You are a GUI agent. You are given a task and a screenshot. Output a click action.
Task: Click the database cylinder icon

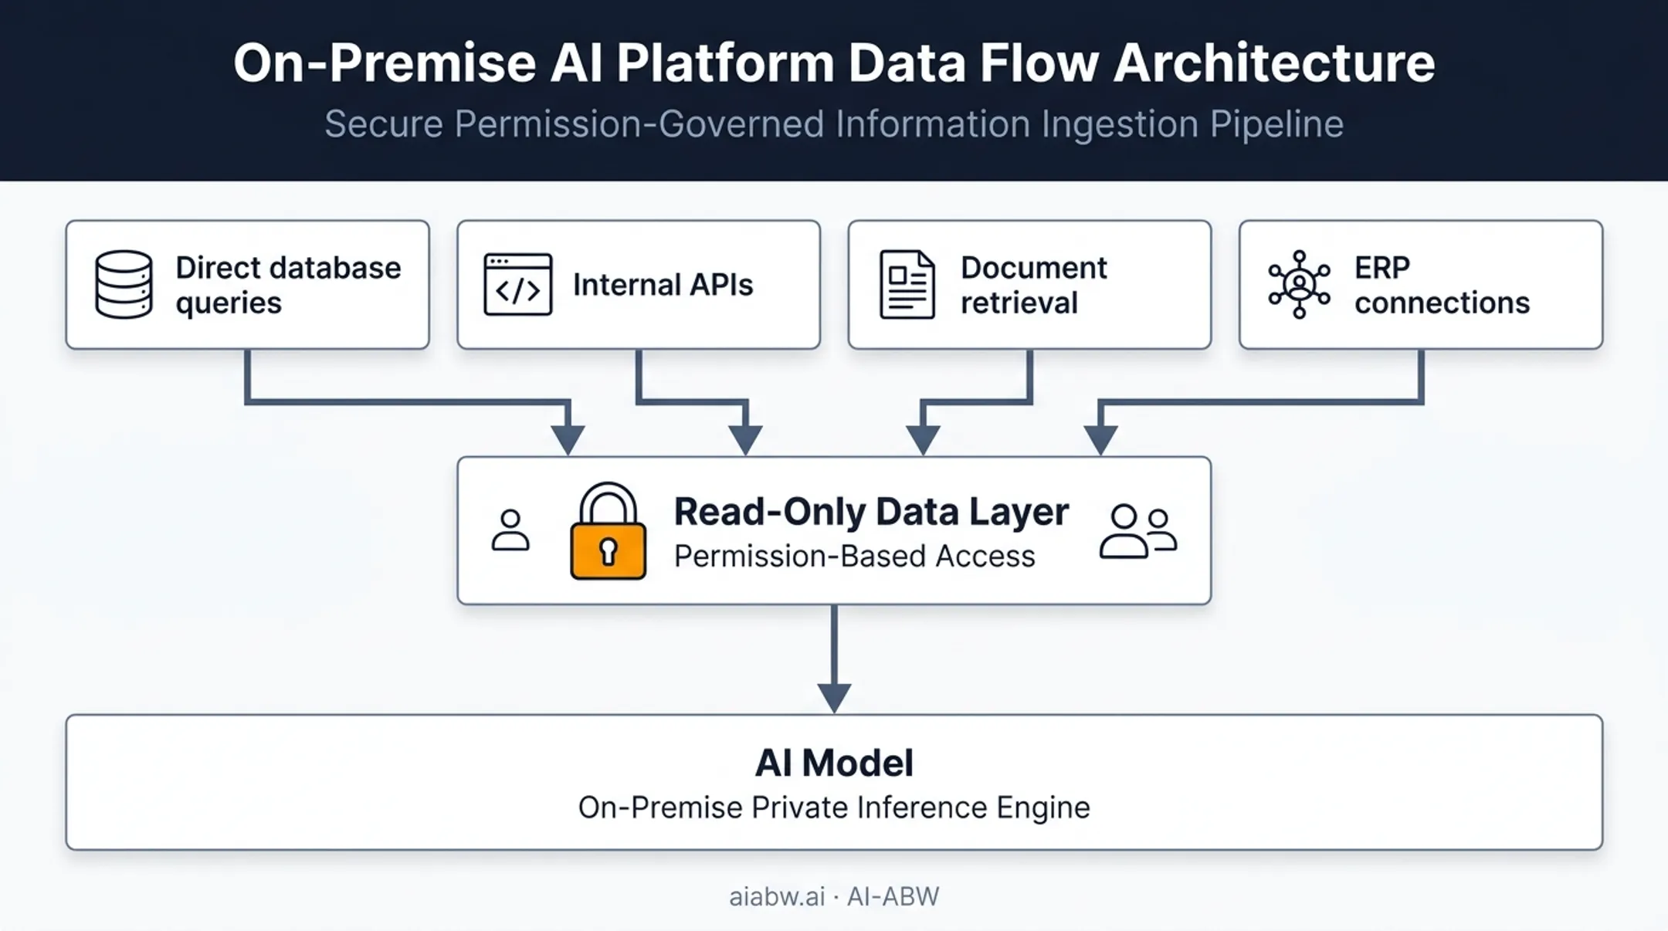[123, 284]
